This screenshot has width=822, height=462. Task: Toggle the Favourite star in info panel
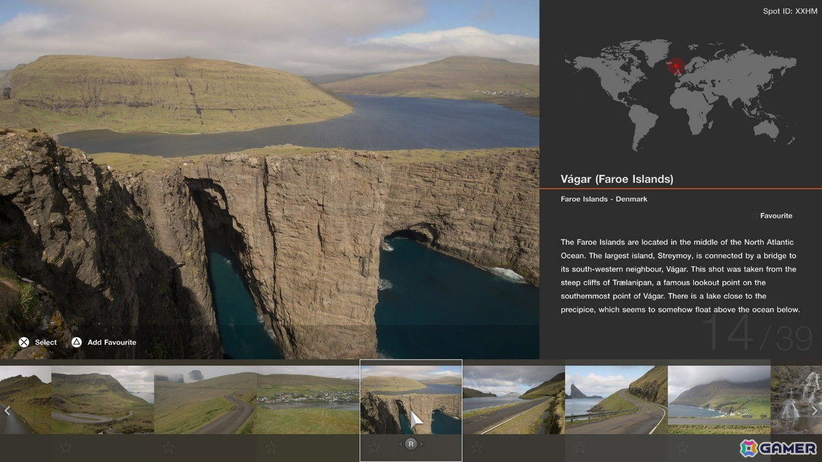coord(756,216)
